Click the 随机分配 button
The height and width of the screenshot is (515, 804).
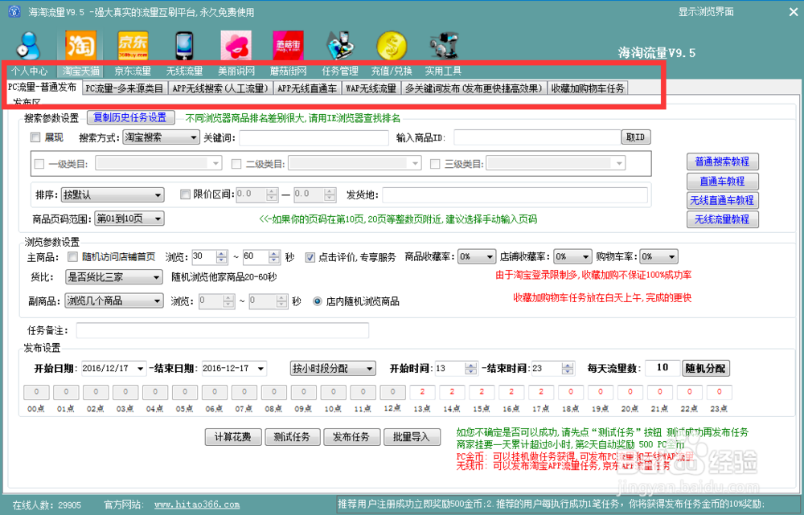(x=705, y=368)
